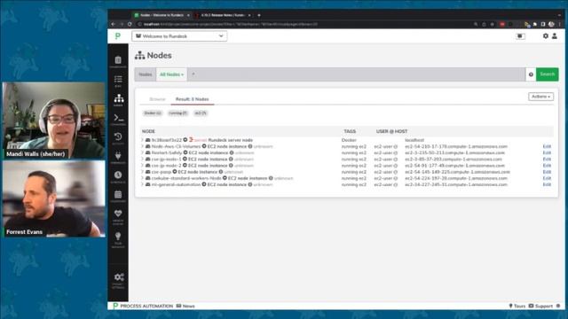Expand the Rundeck server node row
Viewport: 568px width, 319px height.
[142, 140]
